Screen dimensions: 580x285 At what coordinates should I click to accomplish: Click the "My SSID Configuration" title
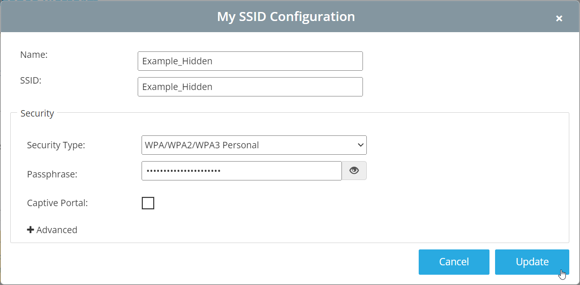(286, 16)
